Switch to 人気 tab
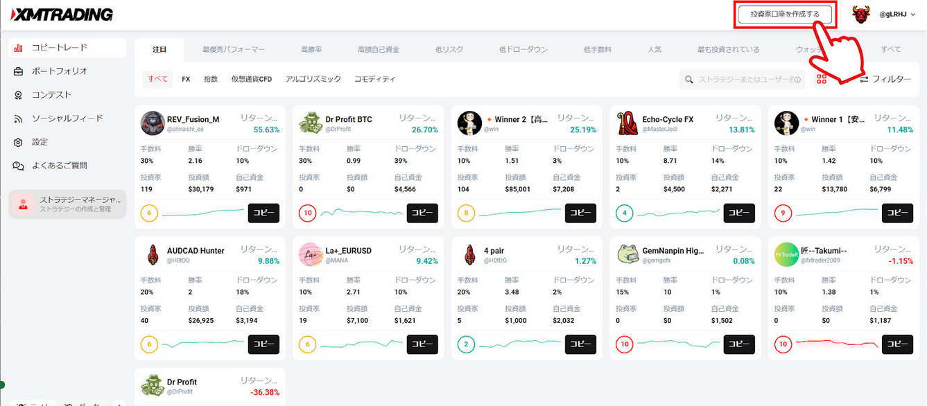Viewport: 927px width, 406px height. (x=655, y=49)
